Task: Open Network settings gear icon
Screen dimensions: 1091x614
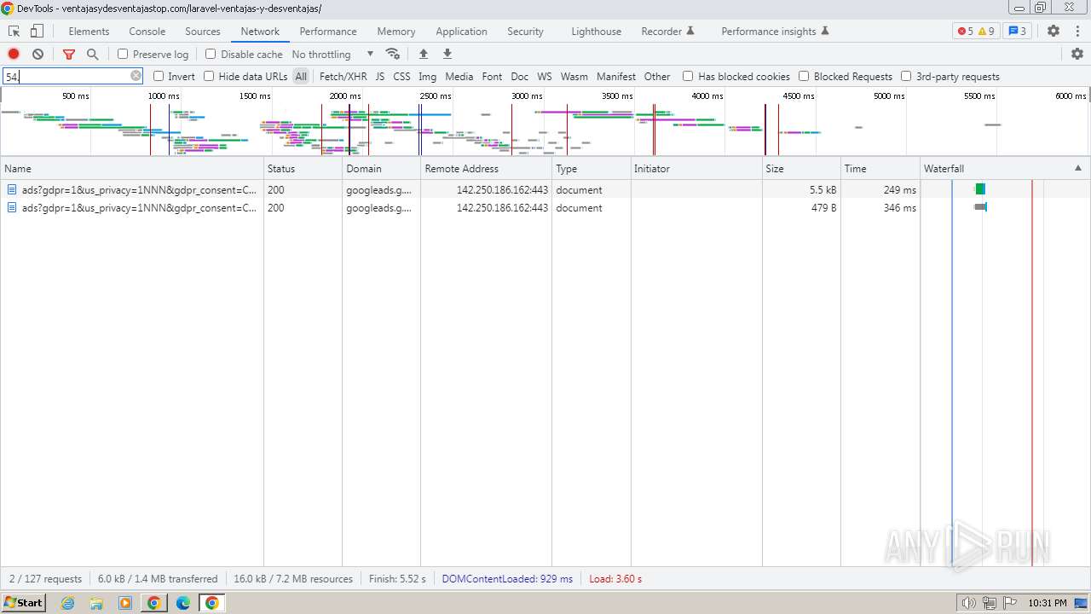Action: coord(1077,54)
